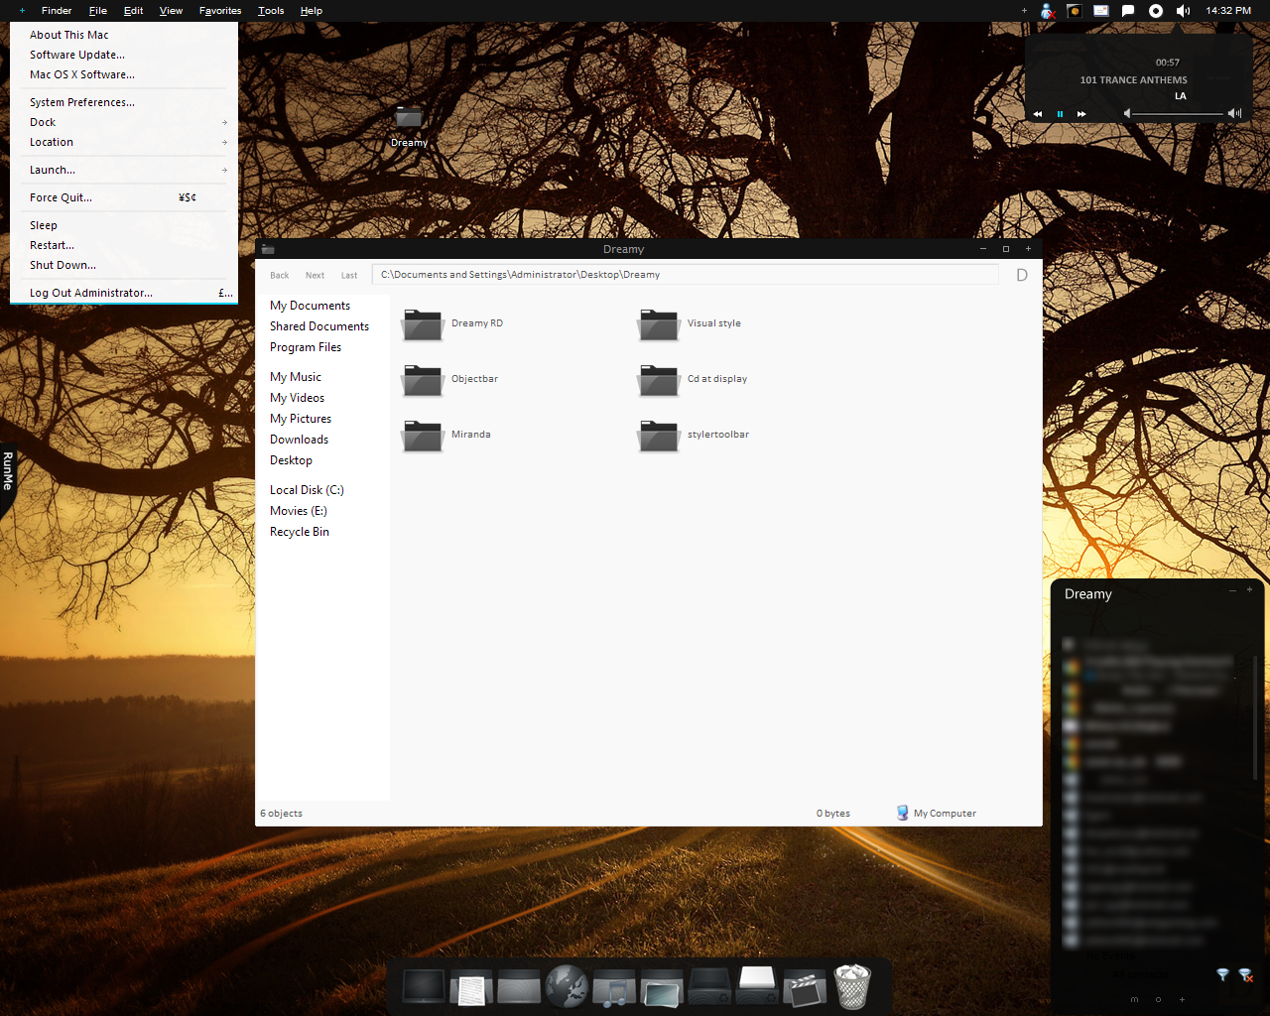Screen dimensions: 1270x1016
Task: Open the movies clapperboard dock icon
Action: (805, 987)
